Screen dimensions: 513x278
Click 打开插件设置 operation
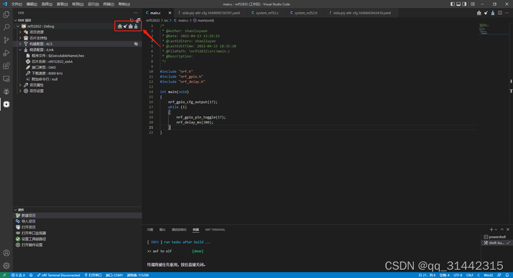tap(32, 245)
